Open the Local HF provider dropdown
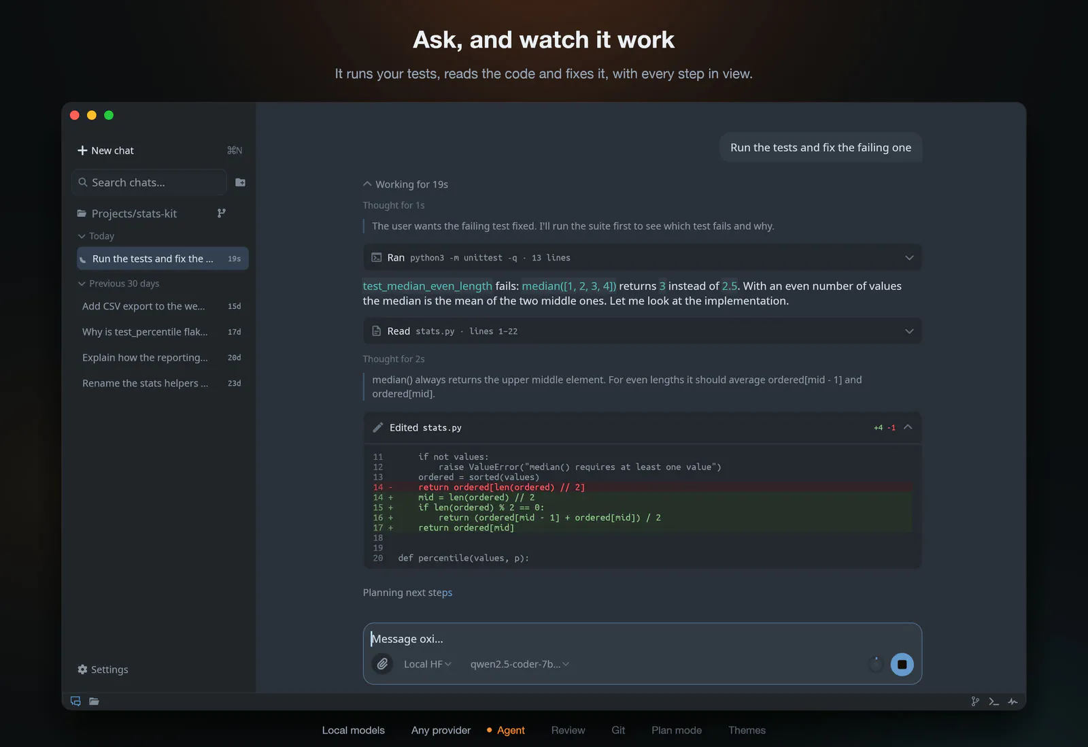Image resolution: width=1088 pixels, height=747 pixels. [428, 664]
